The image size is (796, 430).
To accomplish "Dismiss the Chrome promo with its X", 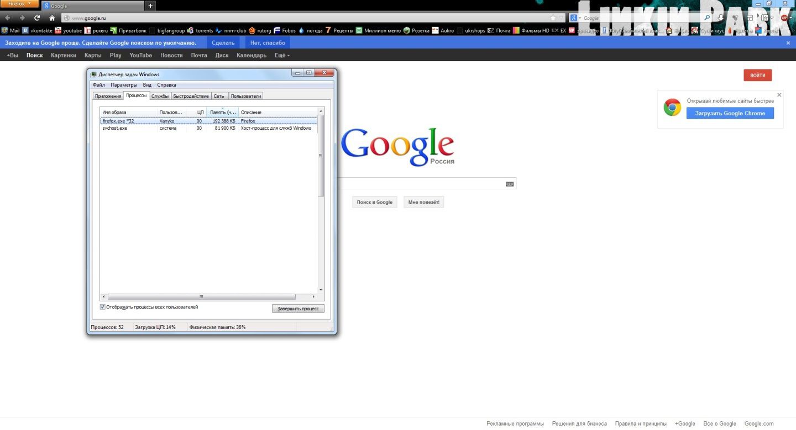I will click(x=779, y=95).
